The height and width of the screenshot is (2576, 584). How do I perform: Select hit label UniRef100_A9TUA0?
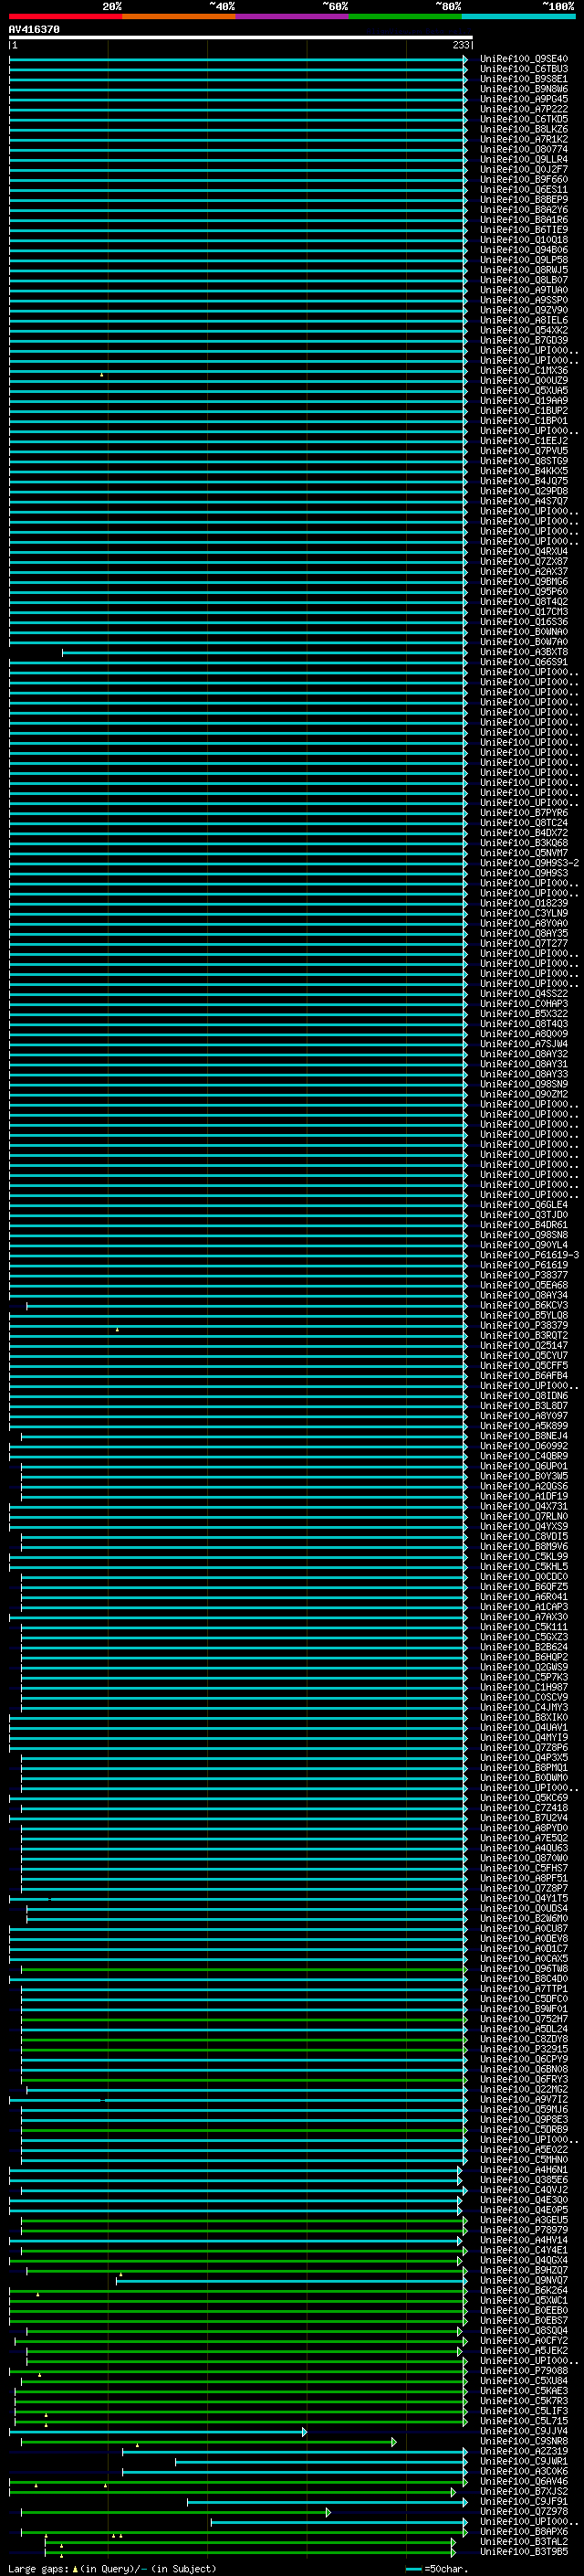(x=524, y=290)
